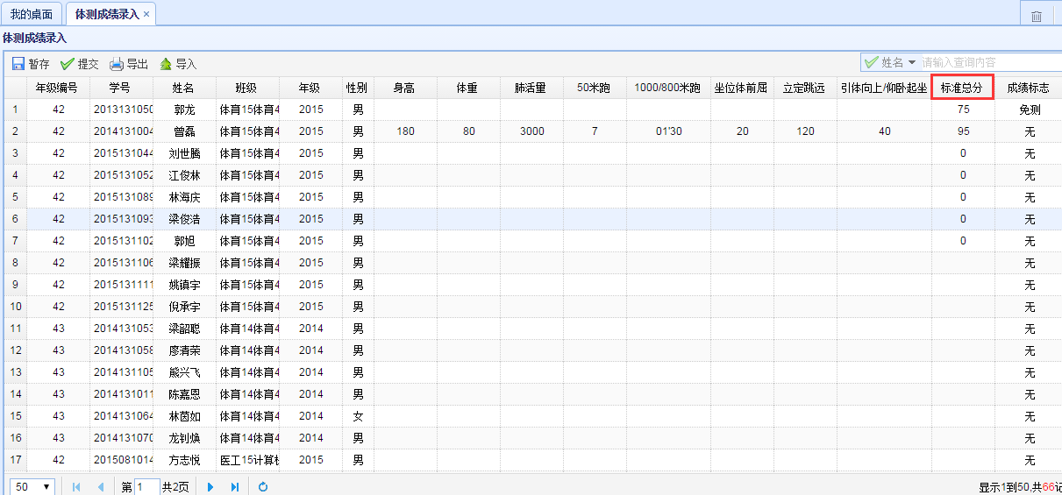
Task: Submit scores with the 提交 button
Action: pyautogui.click(x=79, y=64)
